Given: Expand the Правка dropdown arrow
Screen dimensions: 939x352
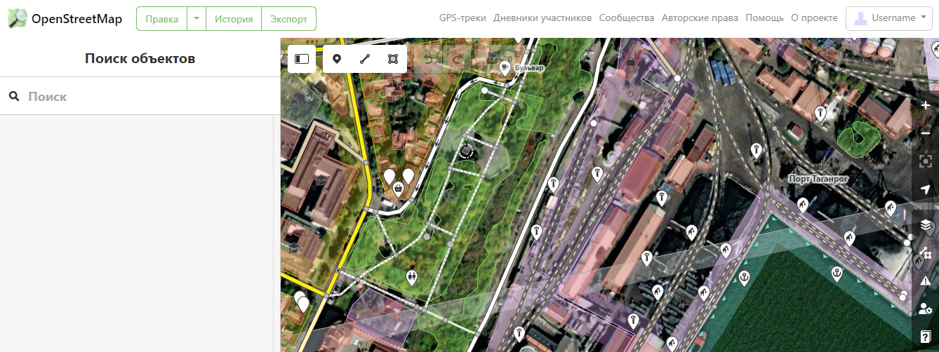Looking at the screenshot, I should 197,19.
